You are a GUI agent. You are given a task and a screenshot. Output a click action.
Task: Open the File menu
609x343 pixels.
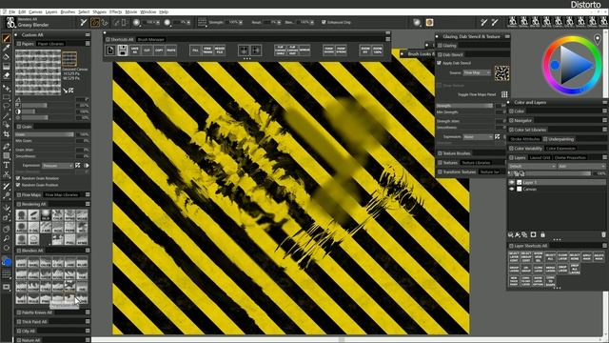click(x=12, y=12)
